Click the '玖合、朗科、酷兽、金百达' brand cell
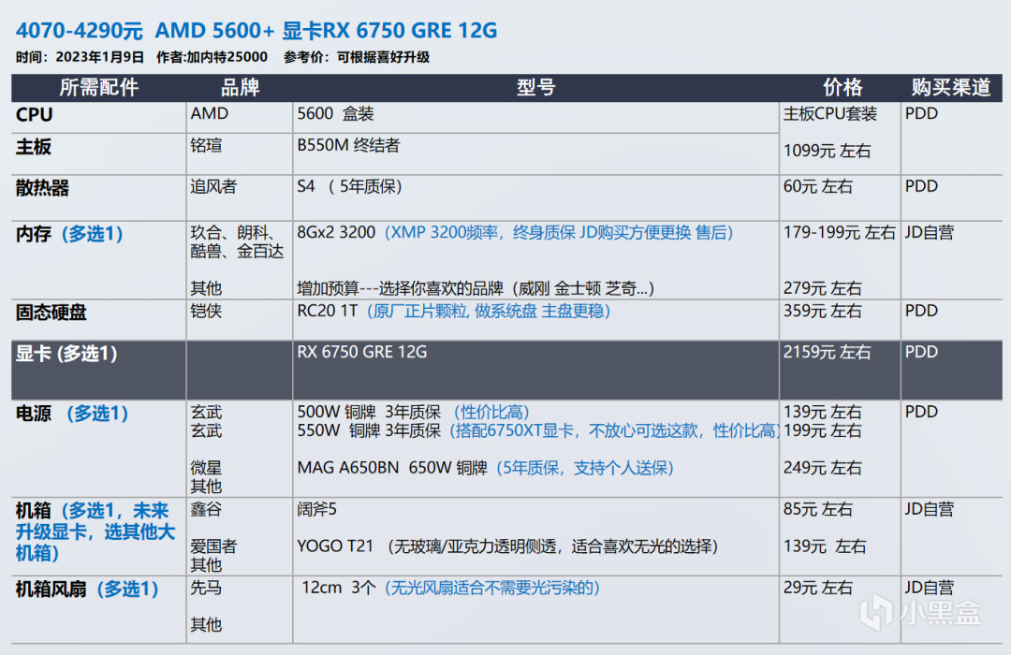Viewport: 1011px width, 655px height. (237, 241)
